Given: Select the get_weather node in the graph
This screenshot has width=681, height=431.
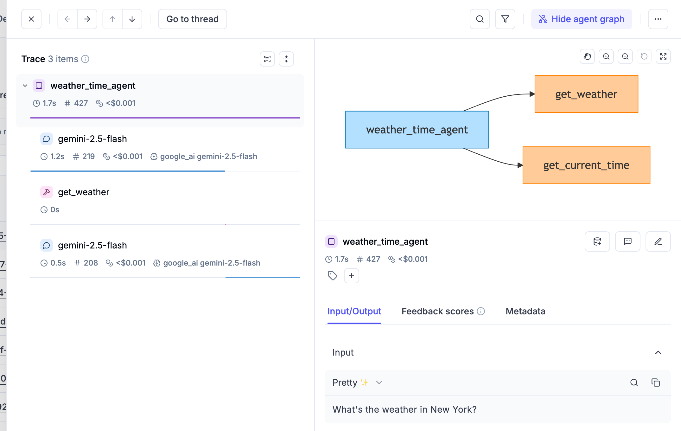Looking at the screenshot, I should tap(586, 94).
